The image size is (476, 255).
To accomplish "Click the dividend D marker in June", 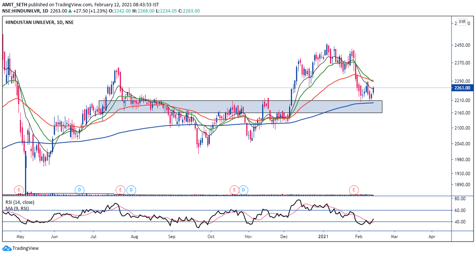I will 79,190.
